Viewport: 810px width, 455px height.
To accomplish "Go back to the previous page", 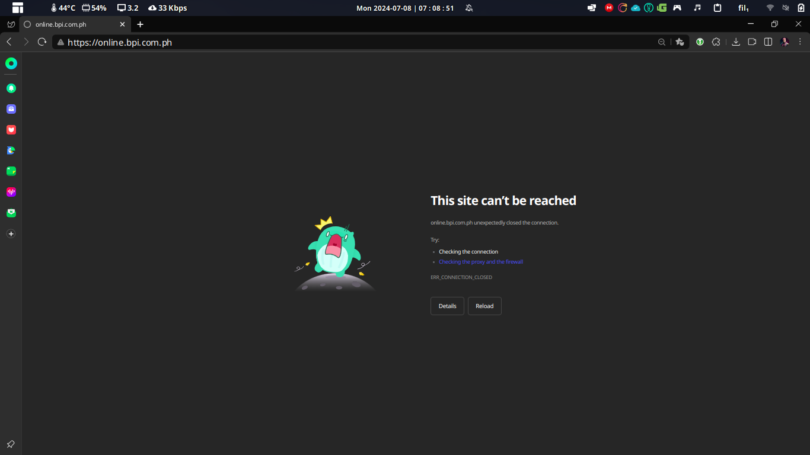I will pyautogui.click(x=9, y=42).
